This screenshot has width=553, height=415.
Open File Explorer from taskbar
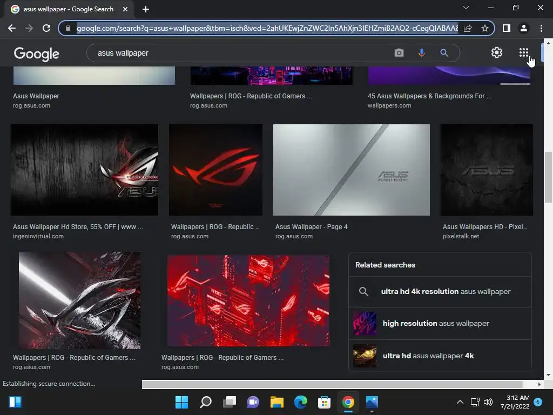pyautogui.click(x=277, y=402)
